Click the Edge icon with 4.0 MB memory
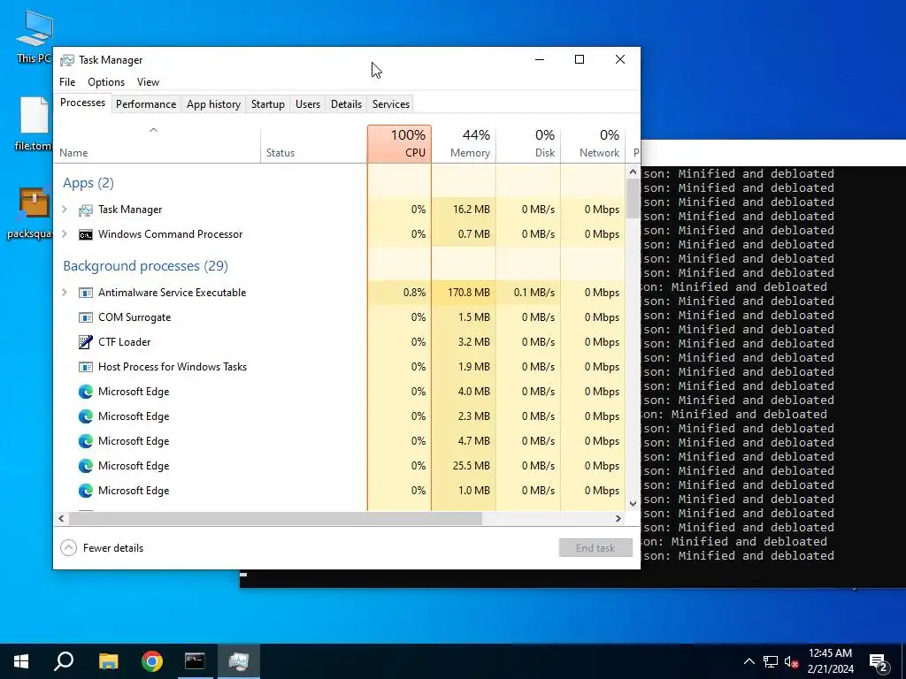906x679 pixels. click(x=86, y=392)
